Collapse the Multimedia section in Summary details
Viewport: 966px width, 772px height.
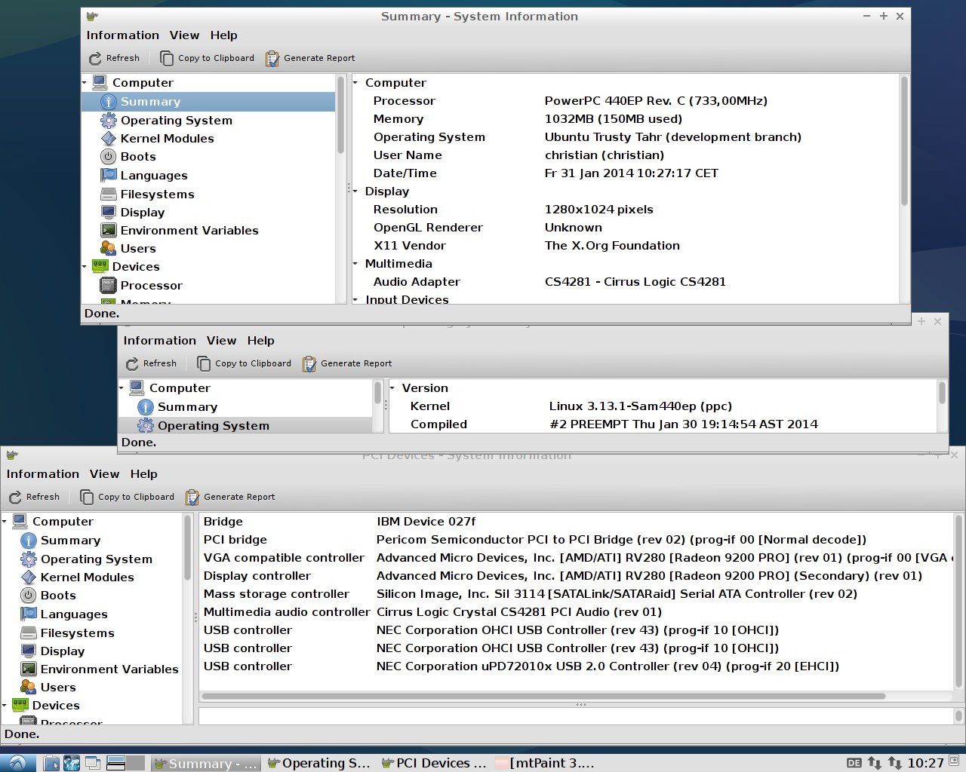355,264
